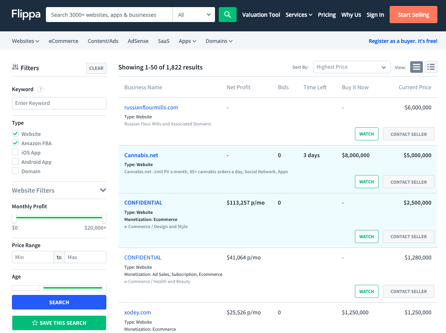Uncheck the Amazon FBA checkbox
The width and height of the screenshot is (446, 333).
[x=15, y=143]
